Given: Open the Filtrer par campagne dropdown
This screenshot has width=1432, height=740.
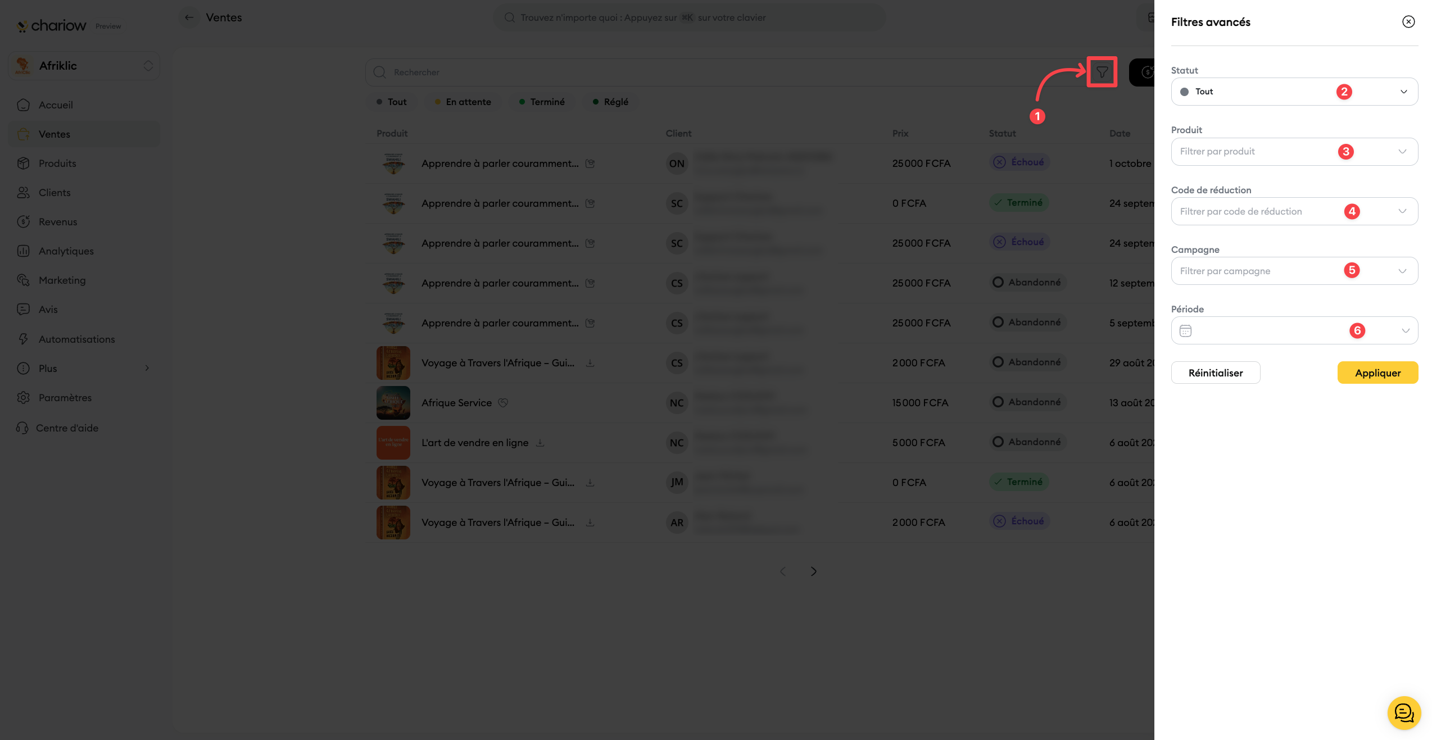Looking at the screenshot, I should (1294, 271).
